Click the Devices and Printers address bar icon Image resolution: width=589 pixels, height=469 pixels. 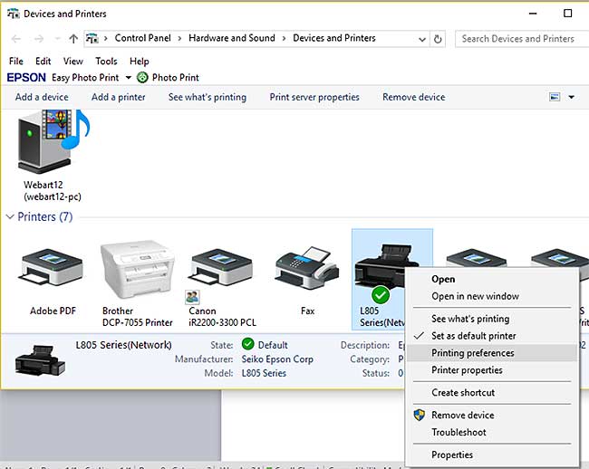92,38
